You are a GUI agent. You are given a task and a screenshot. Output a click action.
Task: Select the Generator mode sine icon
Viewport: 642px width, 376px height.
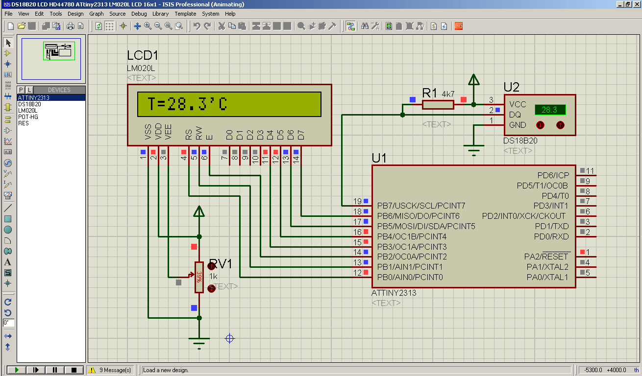(7, 163)
